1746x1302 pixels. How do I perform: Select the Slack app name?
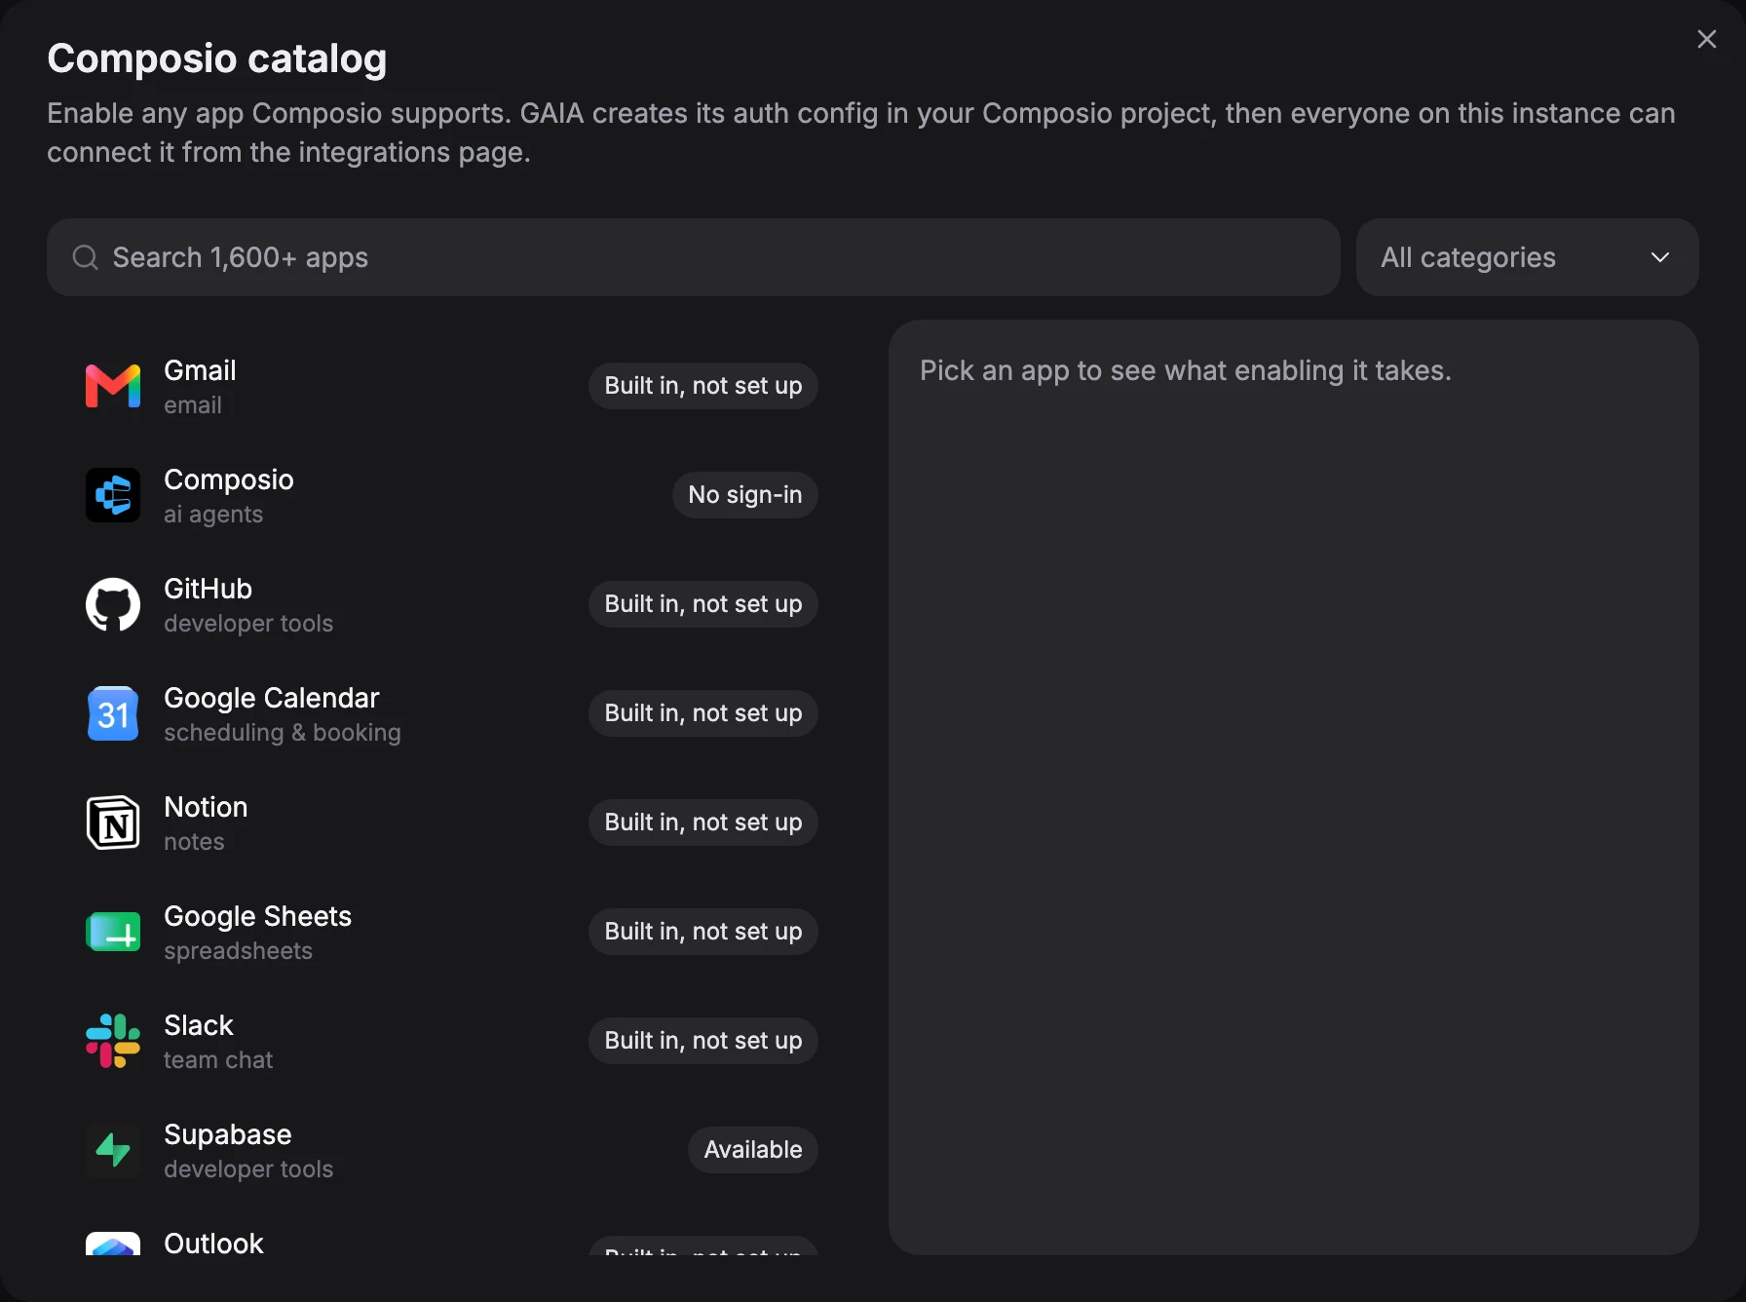coord(199,1025)
